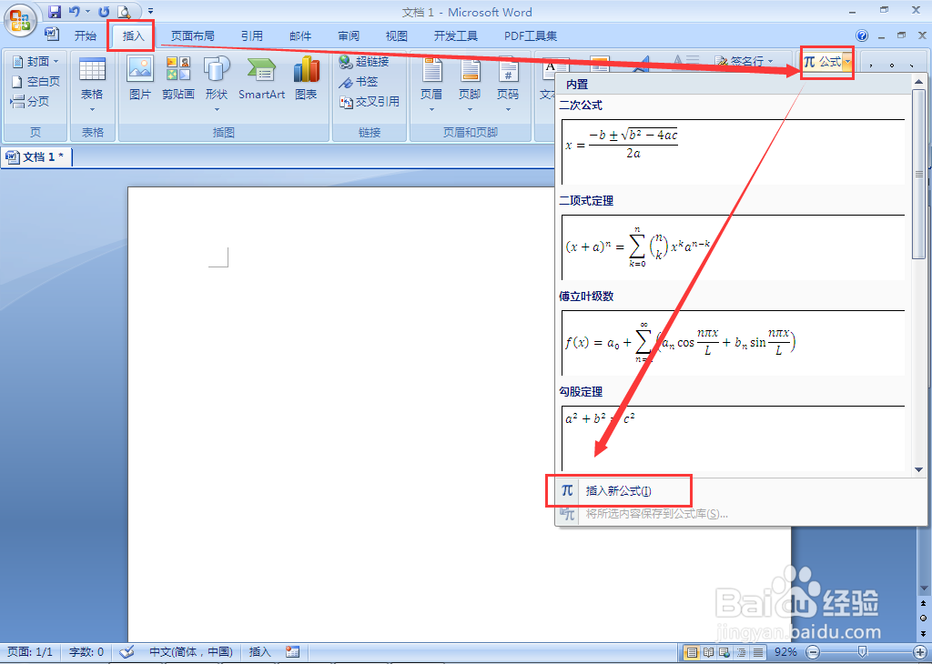Insert the 二次公式 quadratic formula
This screenshot has height=664, width=932.
tap(734, 152)
